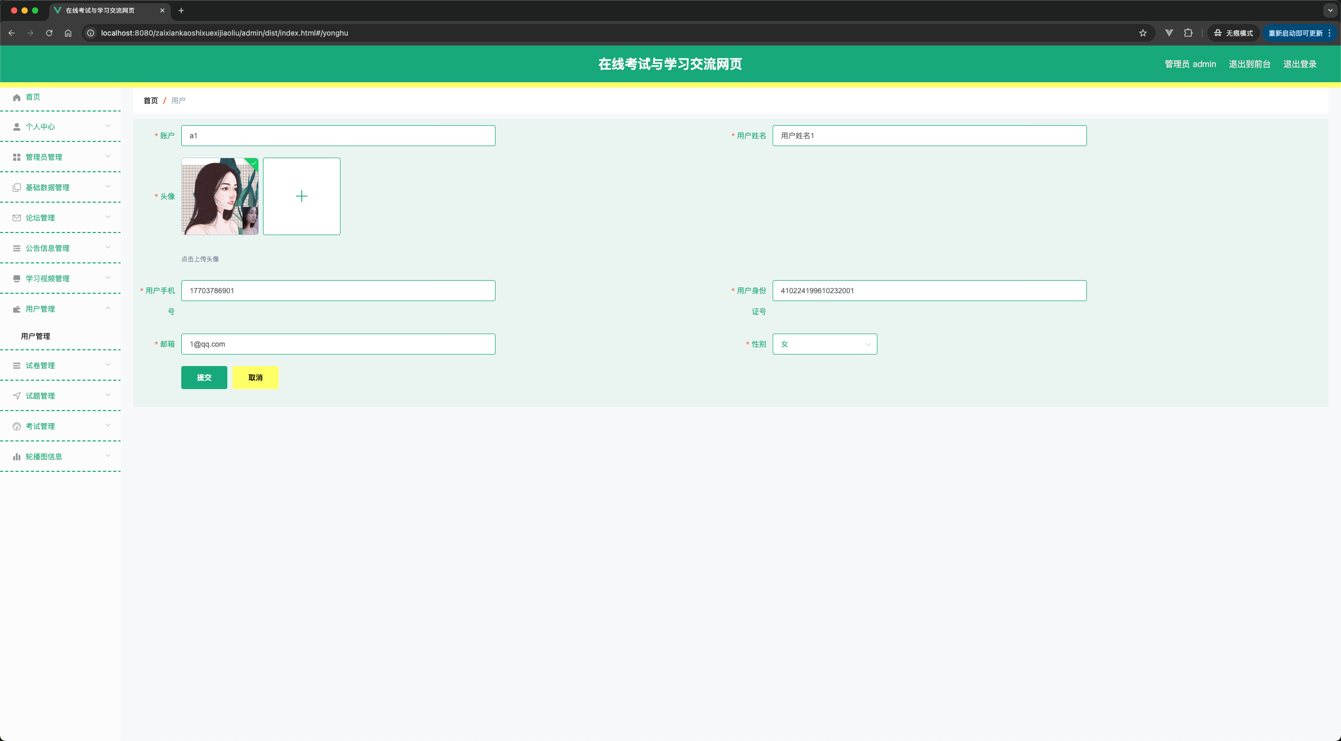The width and height of the screenshot is (1341, 741).
Task: Expand 个人中心 menu chevron
Action: (108, 126)
